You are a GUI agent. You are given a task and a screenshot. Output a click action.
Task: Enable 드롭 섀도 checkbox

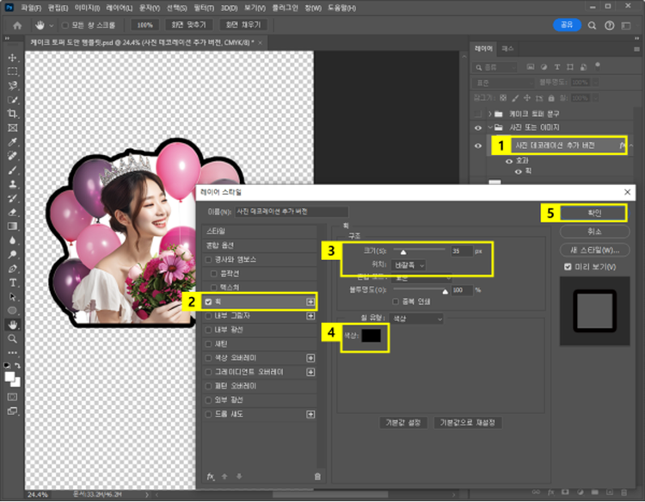pyautogui.click(x=209, y=414)
